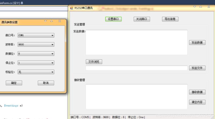Minimize the RS232串口通讯 window

click(x=195, y=7)
